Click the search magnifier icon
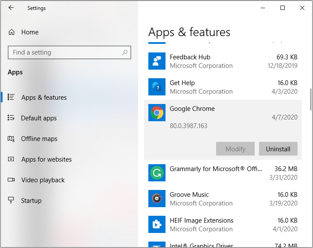The width and height of the screenshot is (313, 248). coord(125,52)
